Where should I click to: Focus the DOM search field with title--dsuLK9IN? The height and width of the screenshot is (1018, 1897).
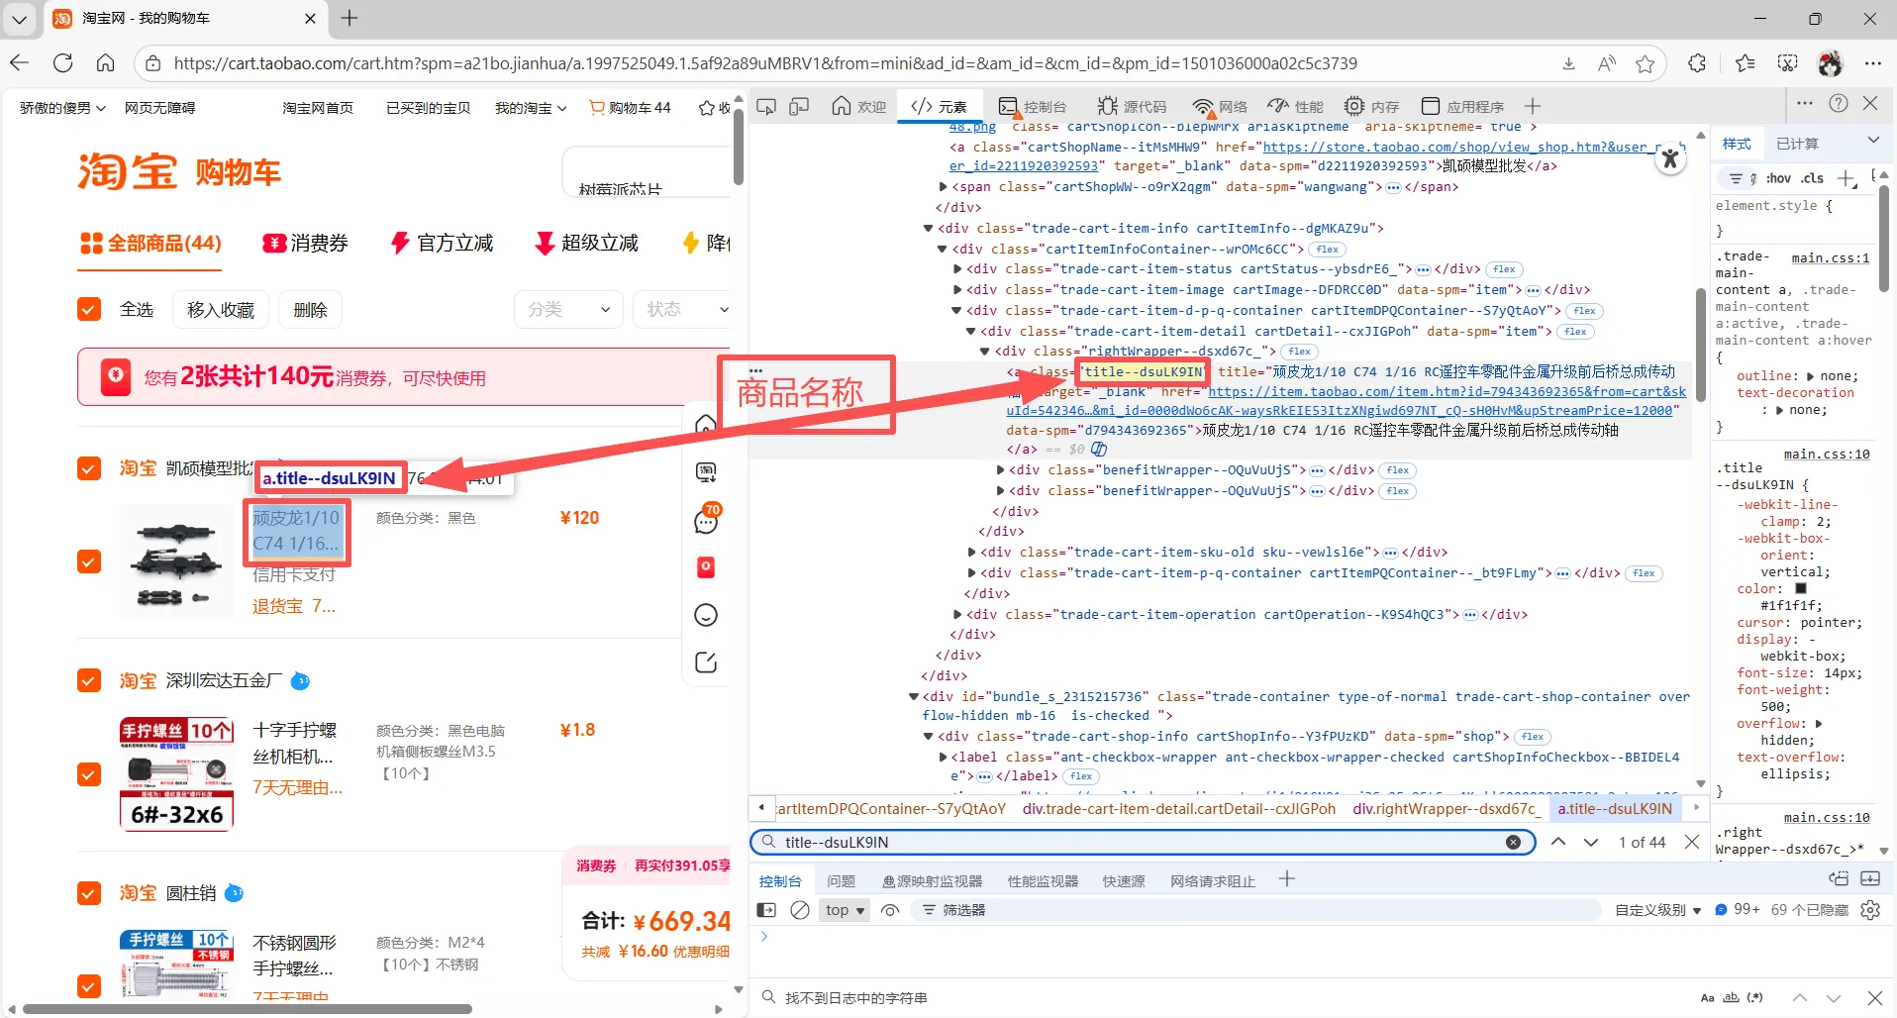[1143, 842]
